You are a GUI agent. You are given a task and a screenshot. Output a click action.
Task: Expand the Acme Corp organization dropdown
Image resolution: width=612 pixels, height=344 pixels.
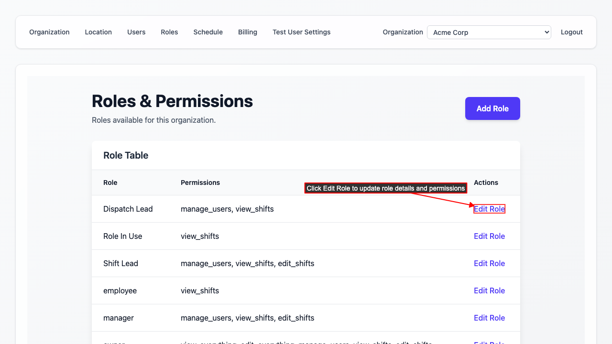(489, 32)
